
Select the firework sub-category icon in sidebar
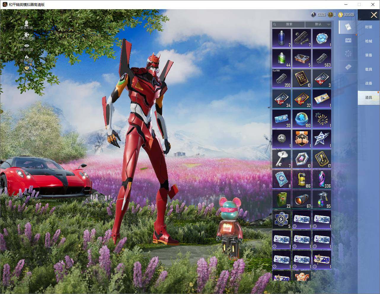pyautogui.click(x=348, y=54)
